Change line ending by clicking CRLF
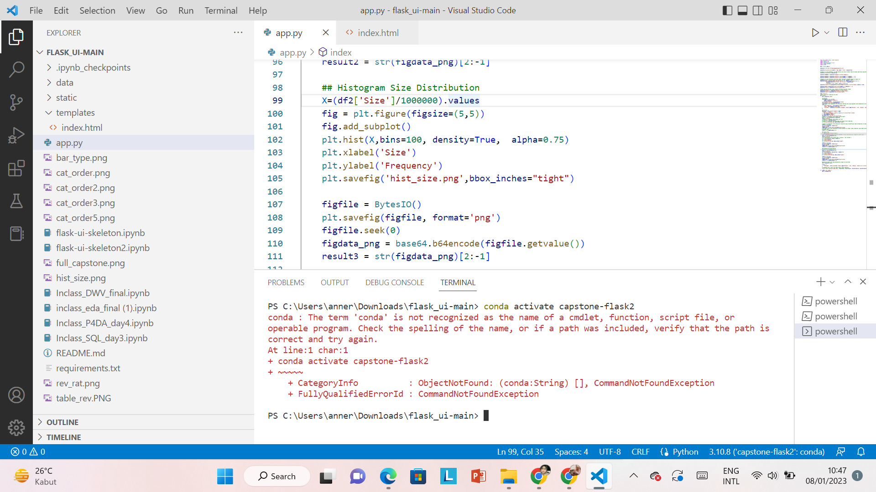This screenshot has width=876, height=492. click(640, 451)
